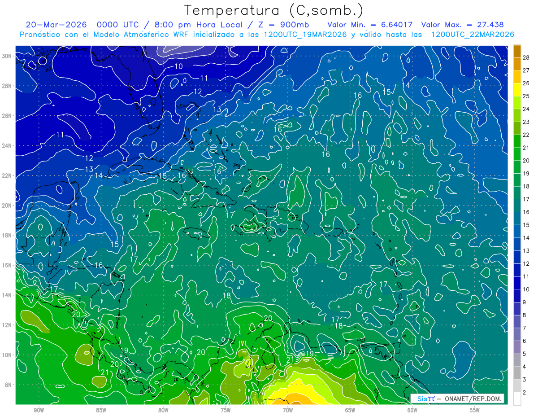Screen dimensions: 538x416
Task: Click the 70W longitude axis label
Action: pos(288,410)
